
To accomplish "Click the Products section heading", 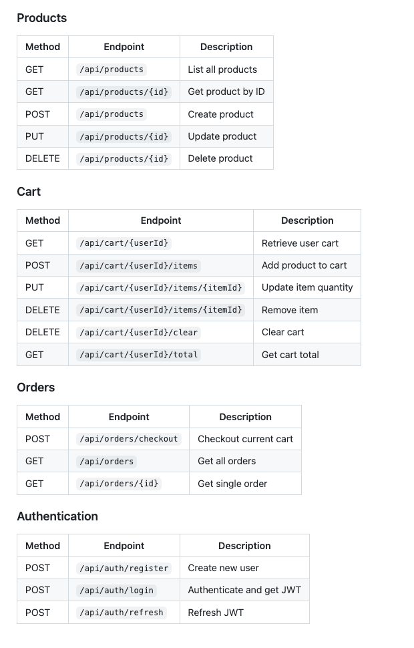I will 41,18.
